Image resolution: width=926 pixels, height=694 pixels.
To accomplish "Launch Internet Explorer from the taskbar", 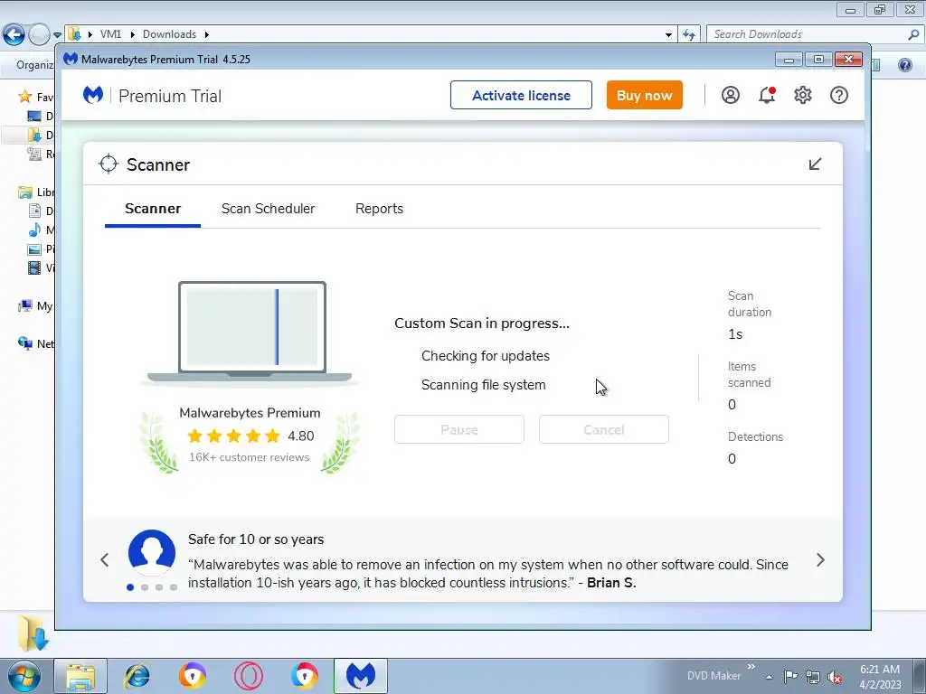I will (137, 676).
